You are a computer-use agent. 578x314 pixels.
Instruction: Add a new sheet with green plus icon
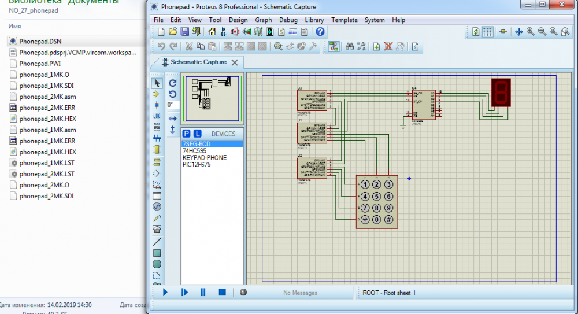point(376,46)
